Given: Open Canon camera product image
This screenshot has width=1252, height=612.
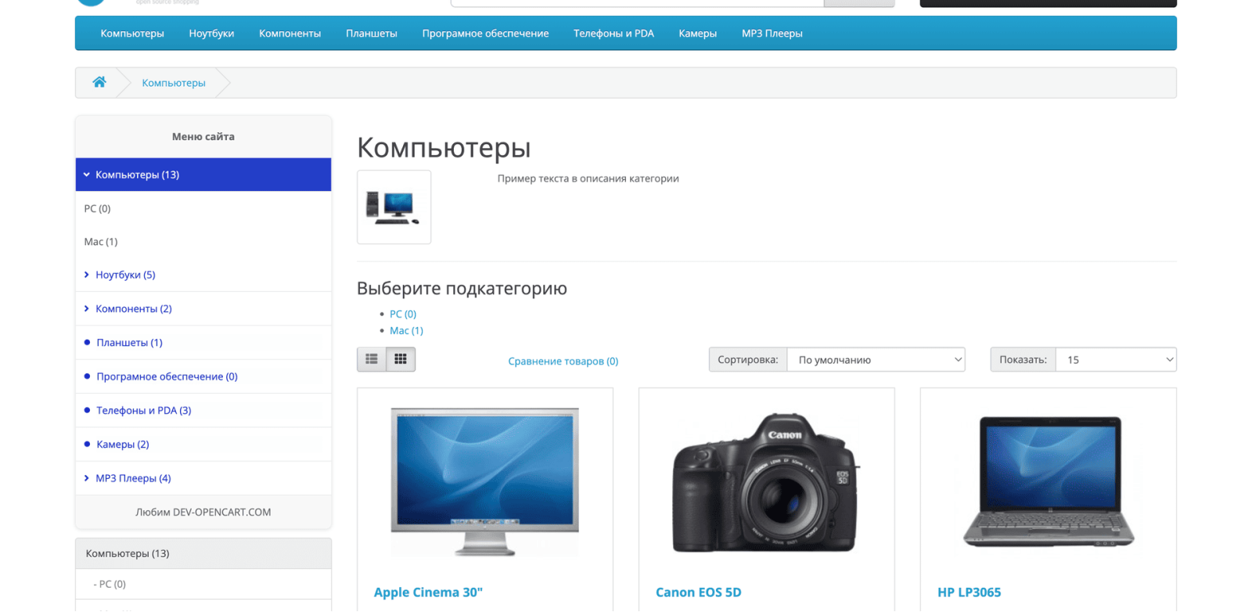Looking at the screenshot, I should click(767, 481).
